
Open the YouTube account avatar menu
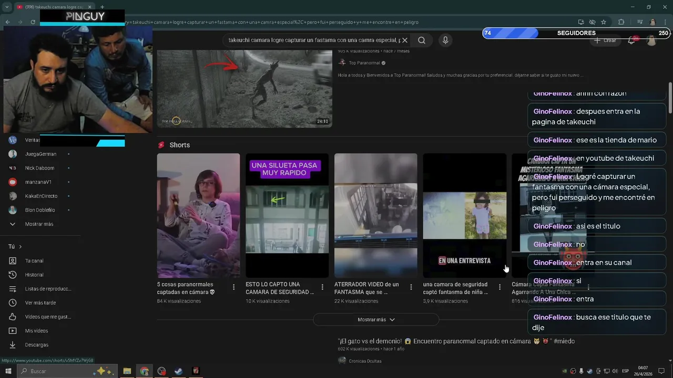(x=651, y=40)
